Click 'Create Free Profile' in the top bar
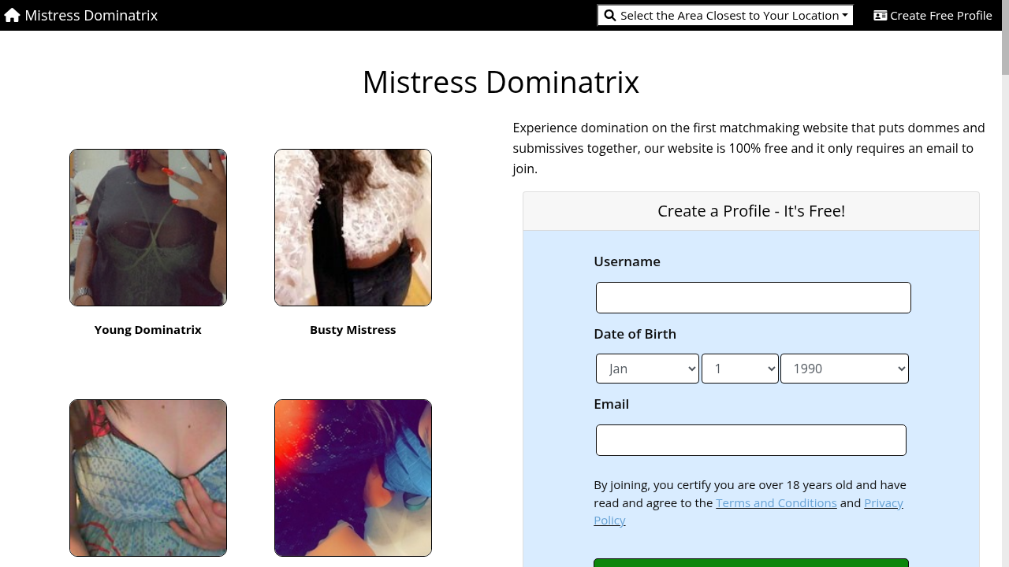The image size is (1009, 567). click(x=941, y=15)
